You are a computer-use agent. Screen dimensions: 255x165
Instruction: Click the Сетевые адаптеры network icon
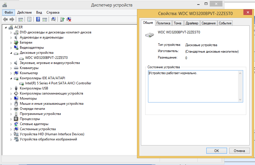(16, 124)
